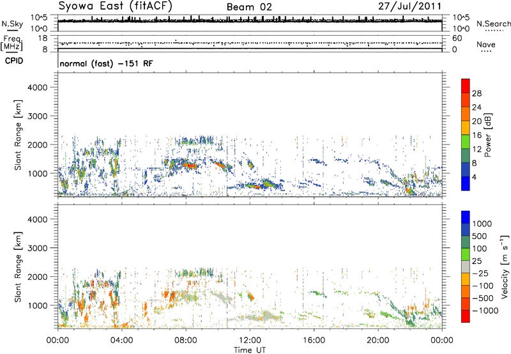This screenshot has height=354, width=511.
Task: Click the 'Nave' legend label
Action: coord(486,45)
